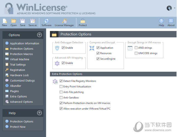Enable UNICODE strings encryption
This screenshot has height=137, width=177.
click(136, 53)
